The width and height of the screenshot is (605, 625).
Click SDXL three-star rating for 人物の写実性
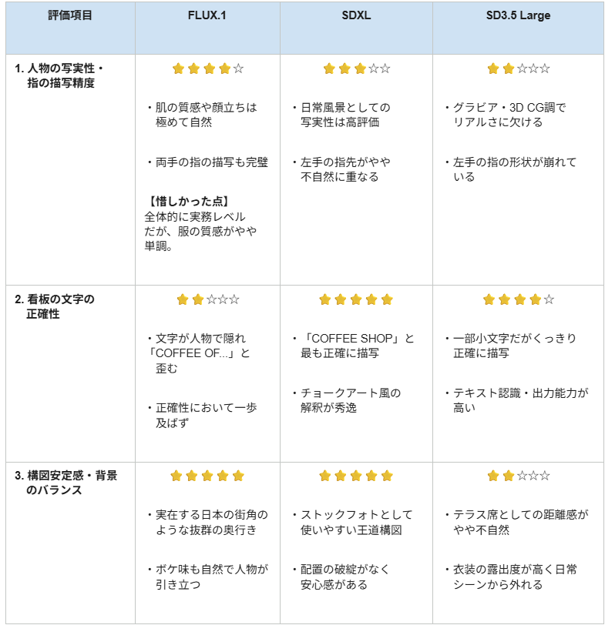point(356,69)
